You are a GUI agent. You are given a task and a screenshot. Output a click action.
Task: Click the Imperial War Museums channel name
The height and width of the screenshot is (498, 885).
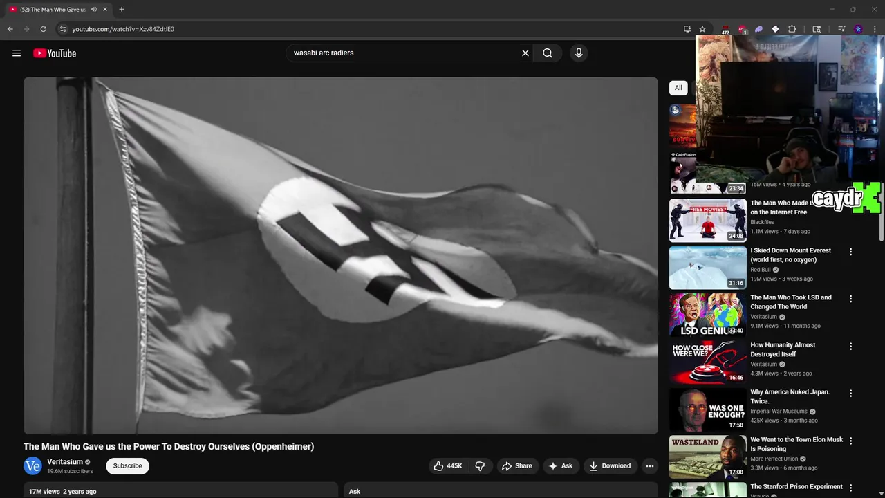tap(779, 412)
